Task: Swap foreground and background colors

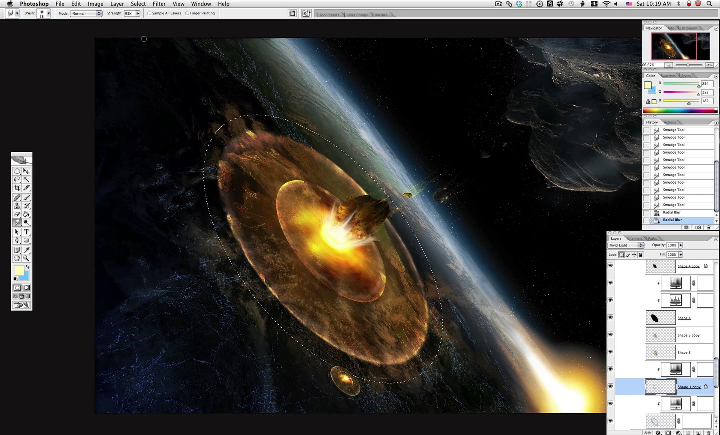Action: click(x=28, y=267)
